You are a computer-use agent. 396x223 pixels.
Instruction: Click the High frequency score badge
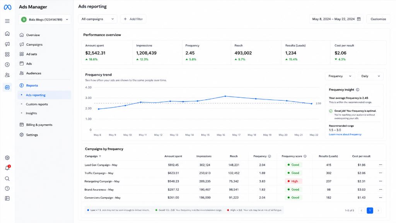click(x=293, y=181)
